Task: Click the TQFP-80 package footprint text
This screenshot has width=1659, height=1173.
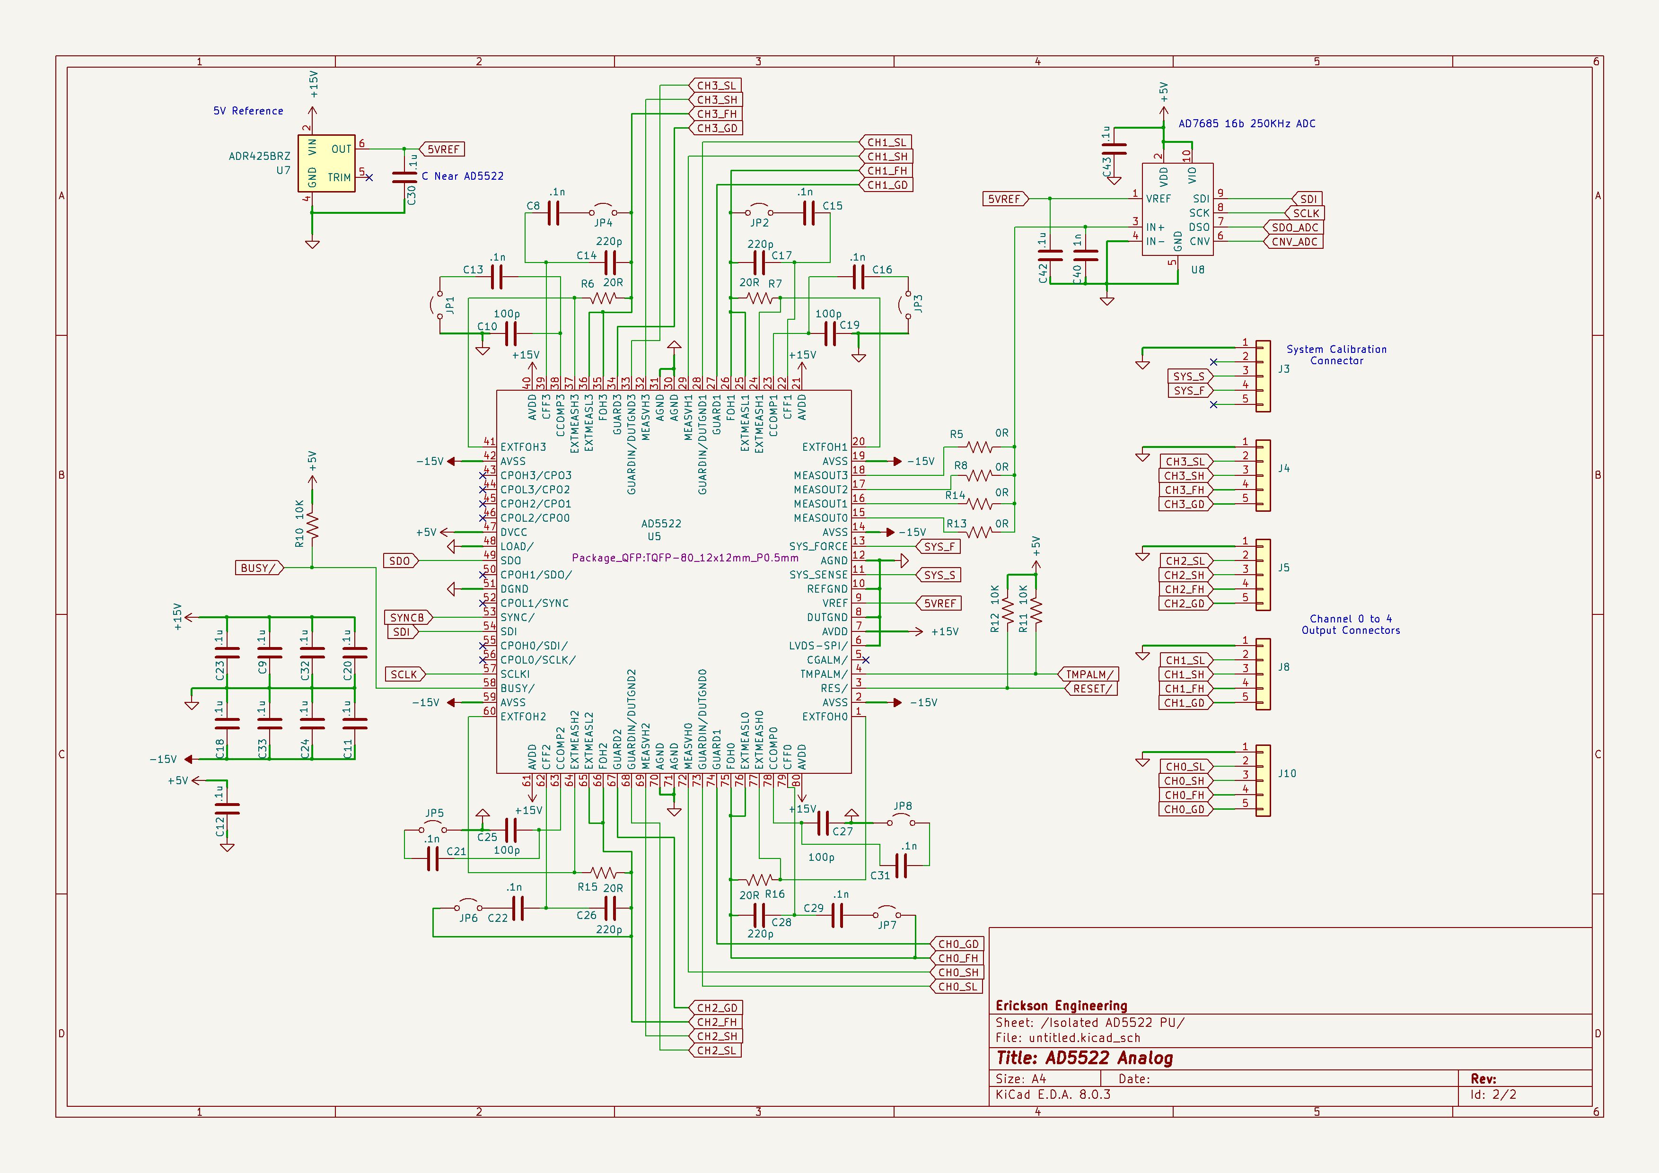Action: (685, 558)
